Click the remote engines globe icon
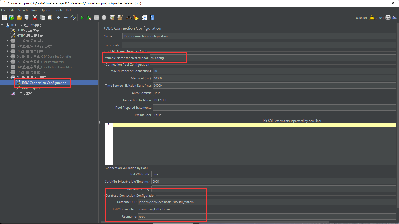Image resolution: width=399 pixels, height=224 pixels. [388, 18]
